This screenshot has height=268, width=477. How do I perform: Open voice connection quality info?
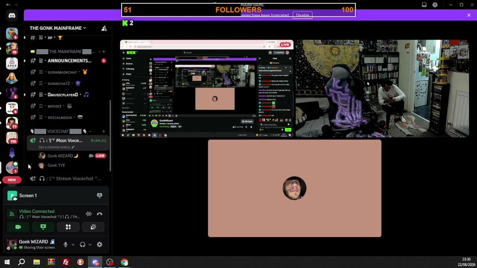click(12, 214)
